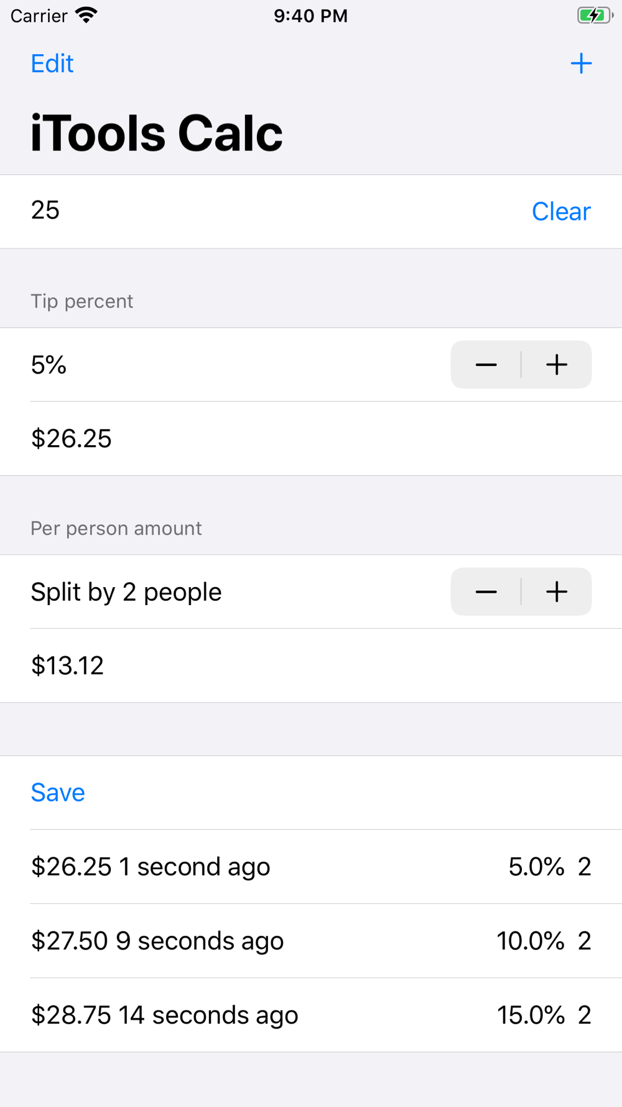
Task: Tap the plus icon in navigation bar
Action: coord(581,64)
